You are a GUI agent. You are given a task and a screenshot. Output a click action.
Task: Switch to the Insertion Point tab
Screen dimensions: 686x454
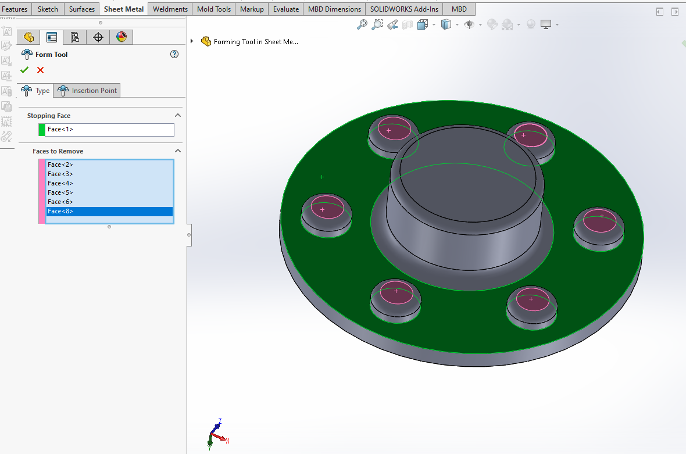click(87, 91)
